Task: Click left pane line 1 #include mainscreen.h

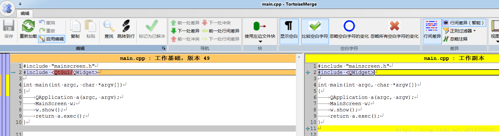Action: point(61,66)
